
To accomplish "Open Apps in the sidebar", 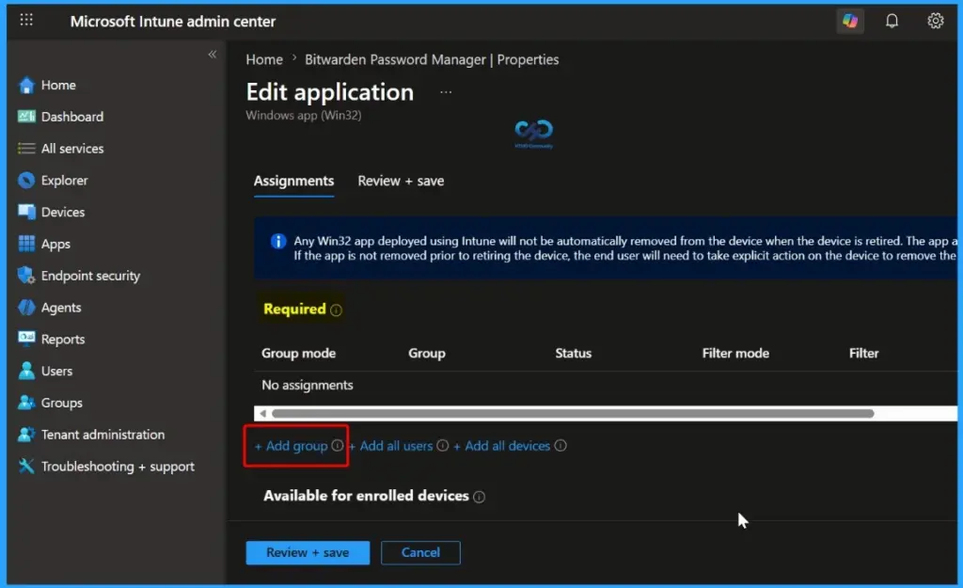I will (x=55, y=244).
